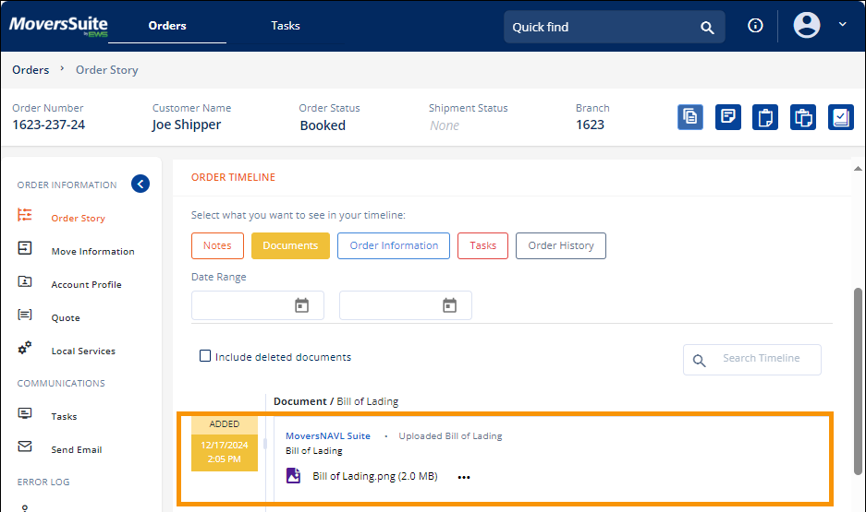Click the ERROR LOG section label
Screen dimensions: 866x512
pyautogui.click(x=43, y=482)
